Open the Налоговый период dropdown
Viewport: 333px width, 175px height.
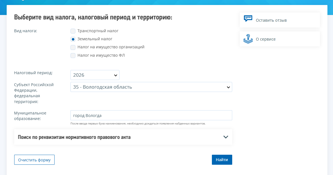point(95,75)
